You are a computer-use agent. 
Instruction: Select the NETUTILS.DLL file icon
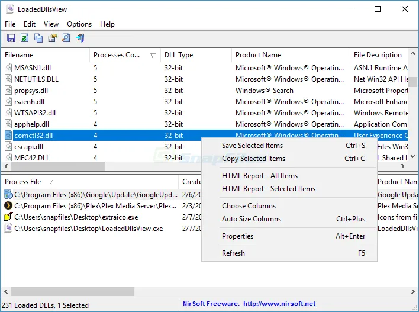tap(8, 79)
